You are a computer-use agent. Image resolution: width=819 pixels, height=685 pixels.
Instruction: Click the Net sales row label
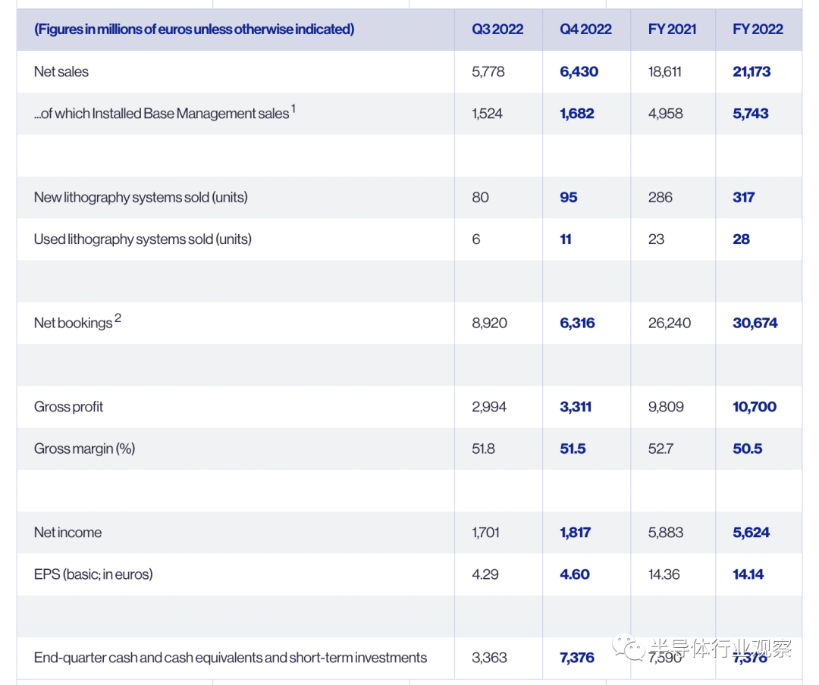tap(61, 71)
